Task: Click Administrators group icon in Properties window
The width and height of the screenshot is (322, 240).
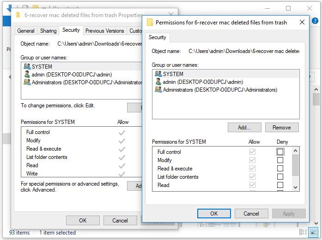Action: [x=27, y=82]
